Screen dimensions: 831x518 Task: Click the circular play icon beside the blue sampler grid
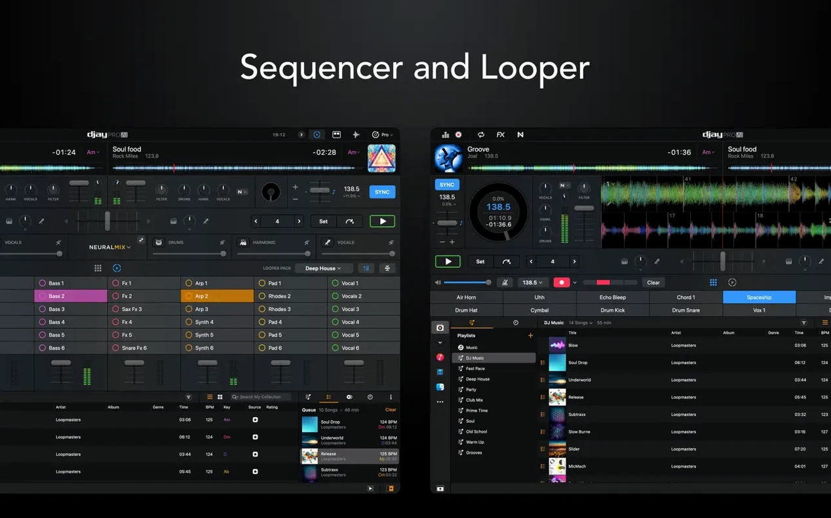pos(732,282)
